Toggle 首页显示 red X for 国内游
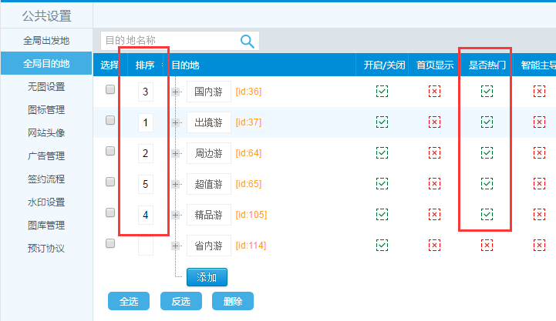Viewport: 556px width, 321px height. 434,92
